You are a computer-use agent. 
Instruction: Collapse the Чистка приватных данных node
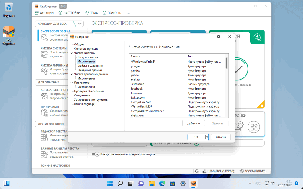(x=72, y=74)
